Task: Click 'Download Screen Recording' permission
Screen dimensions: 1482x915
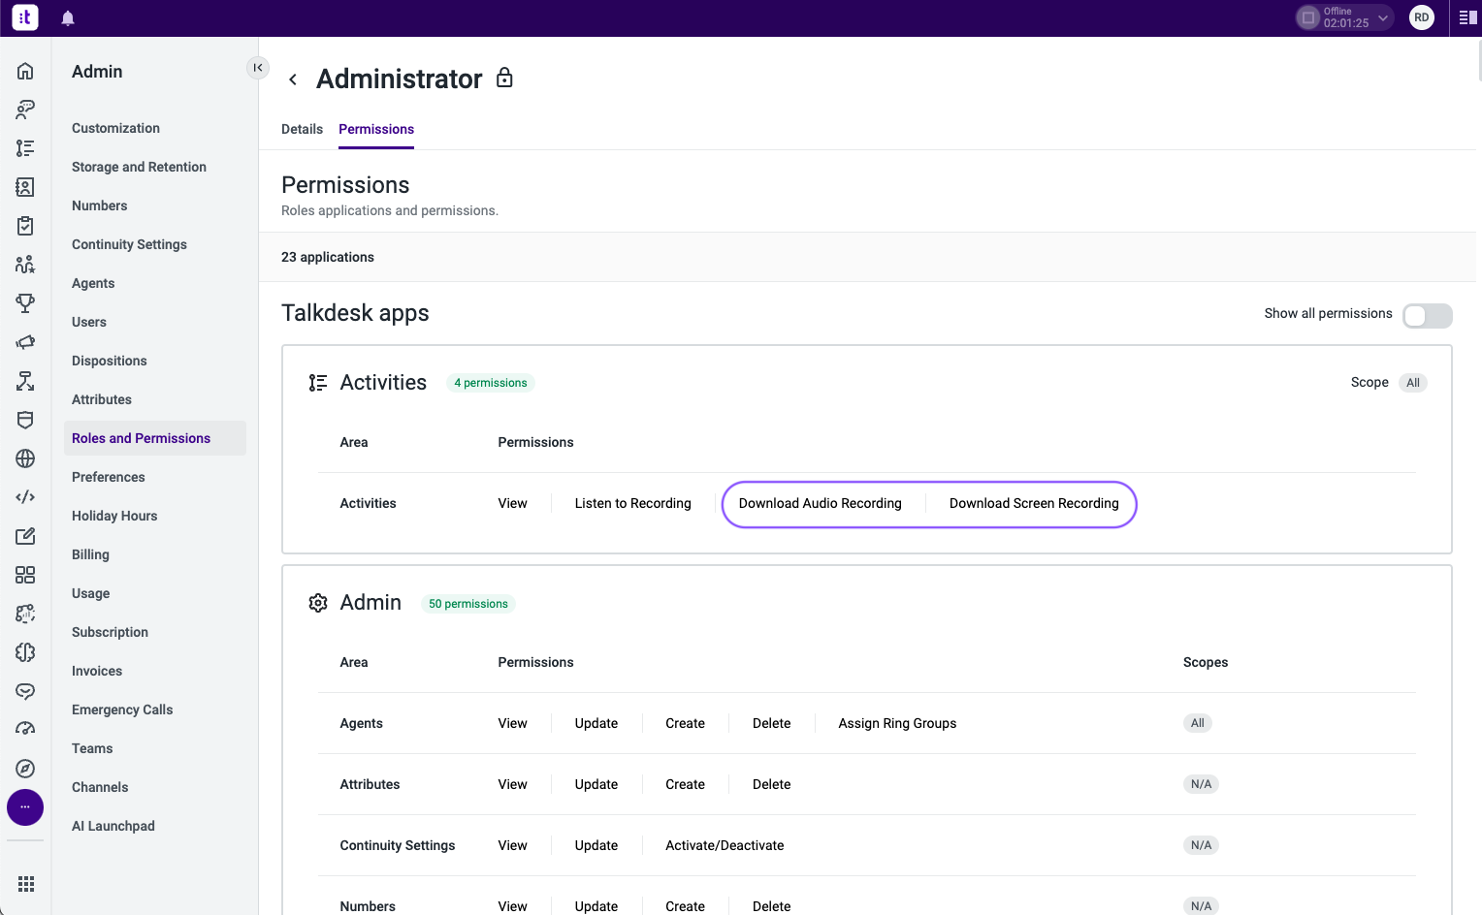Action: (x=1034, y=503)
